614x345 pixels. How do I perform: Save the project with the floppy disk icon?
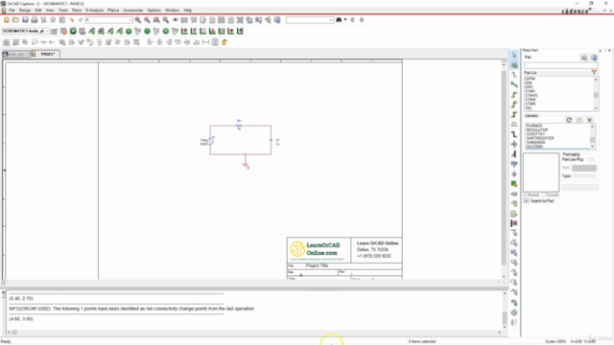coord(25,20)
